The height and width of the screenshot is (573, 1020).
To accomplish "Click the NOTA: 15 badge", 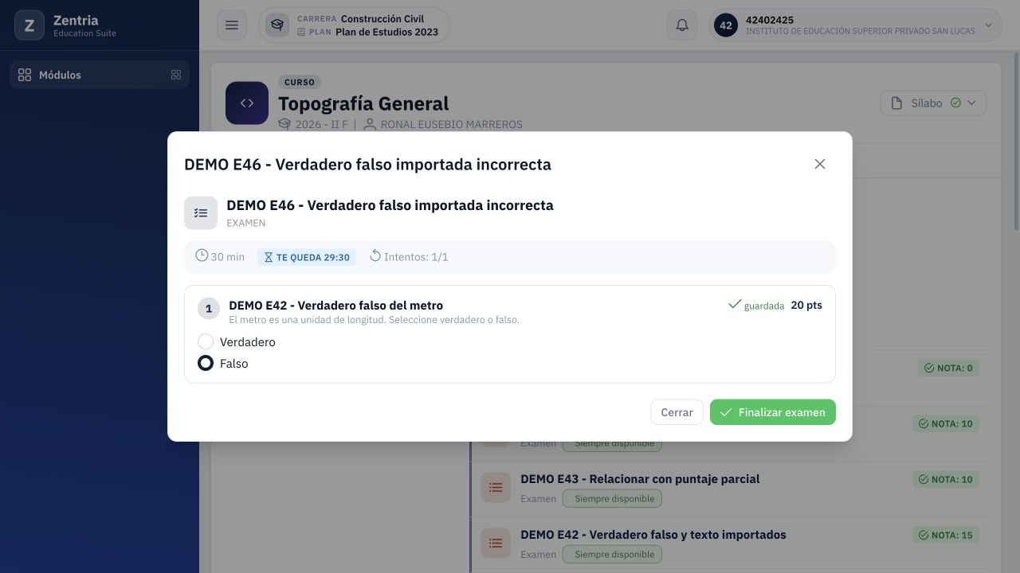I will coord(946,535).
